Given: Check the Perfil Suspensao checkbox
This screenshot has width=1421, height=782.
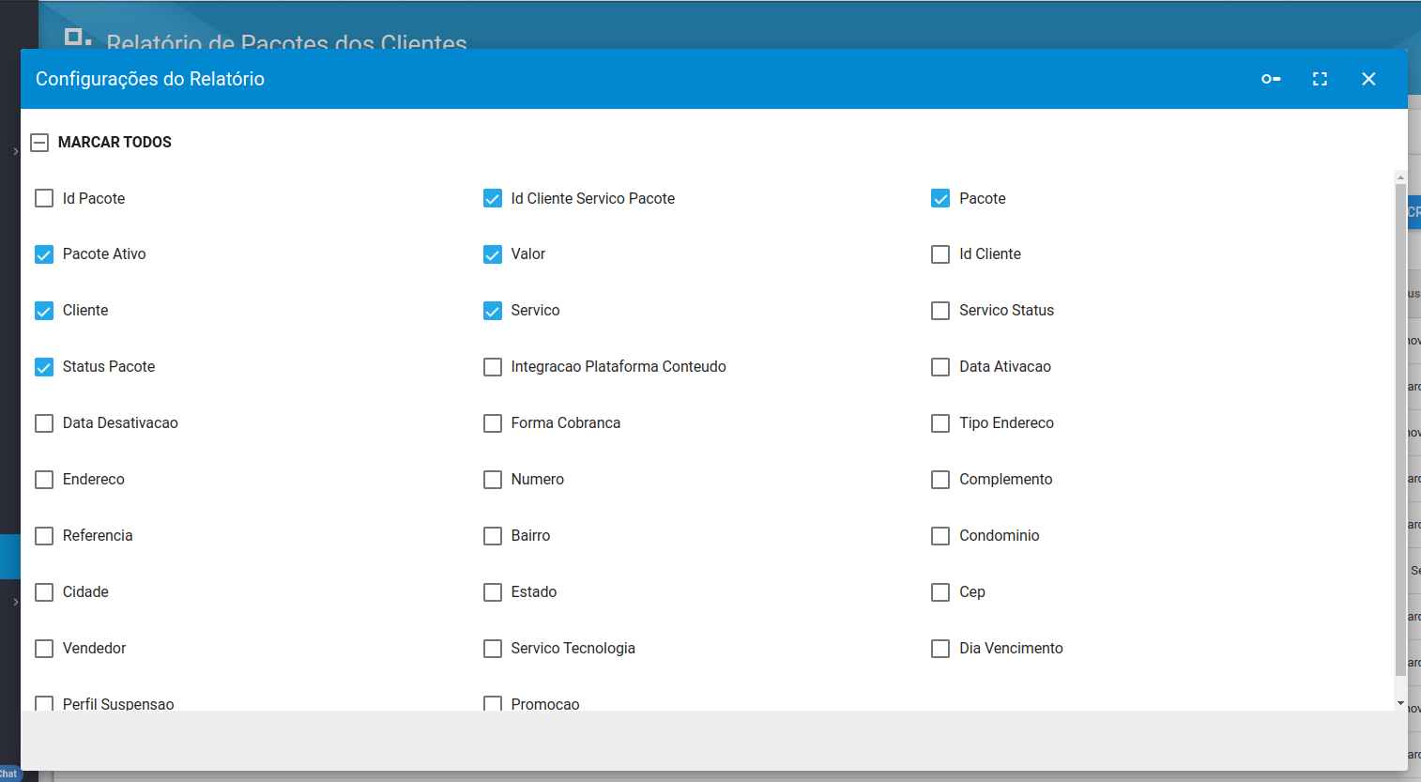Looking at the screenshot, I should [44, 703].
